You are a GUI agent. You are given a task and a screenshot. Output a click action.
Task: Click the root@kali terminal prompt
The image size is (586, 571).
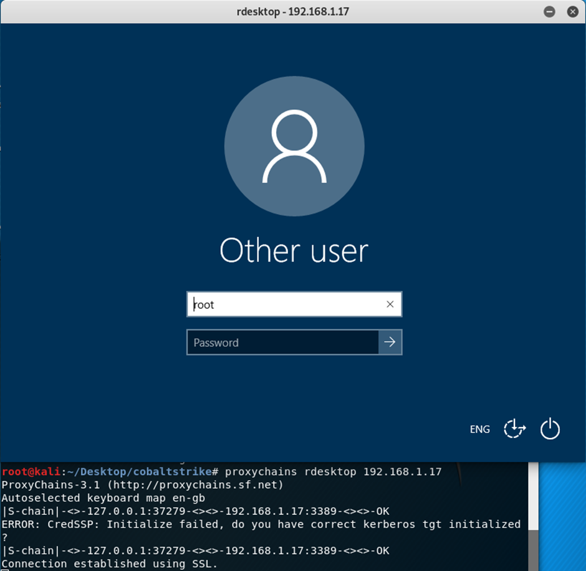tap(110, 472)
